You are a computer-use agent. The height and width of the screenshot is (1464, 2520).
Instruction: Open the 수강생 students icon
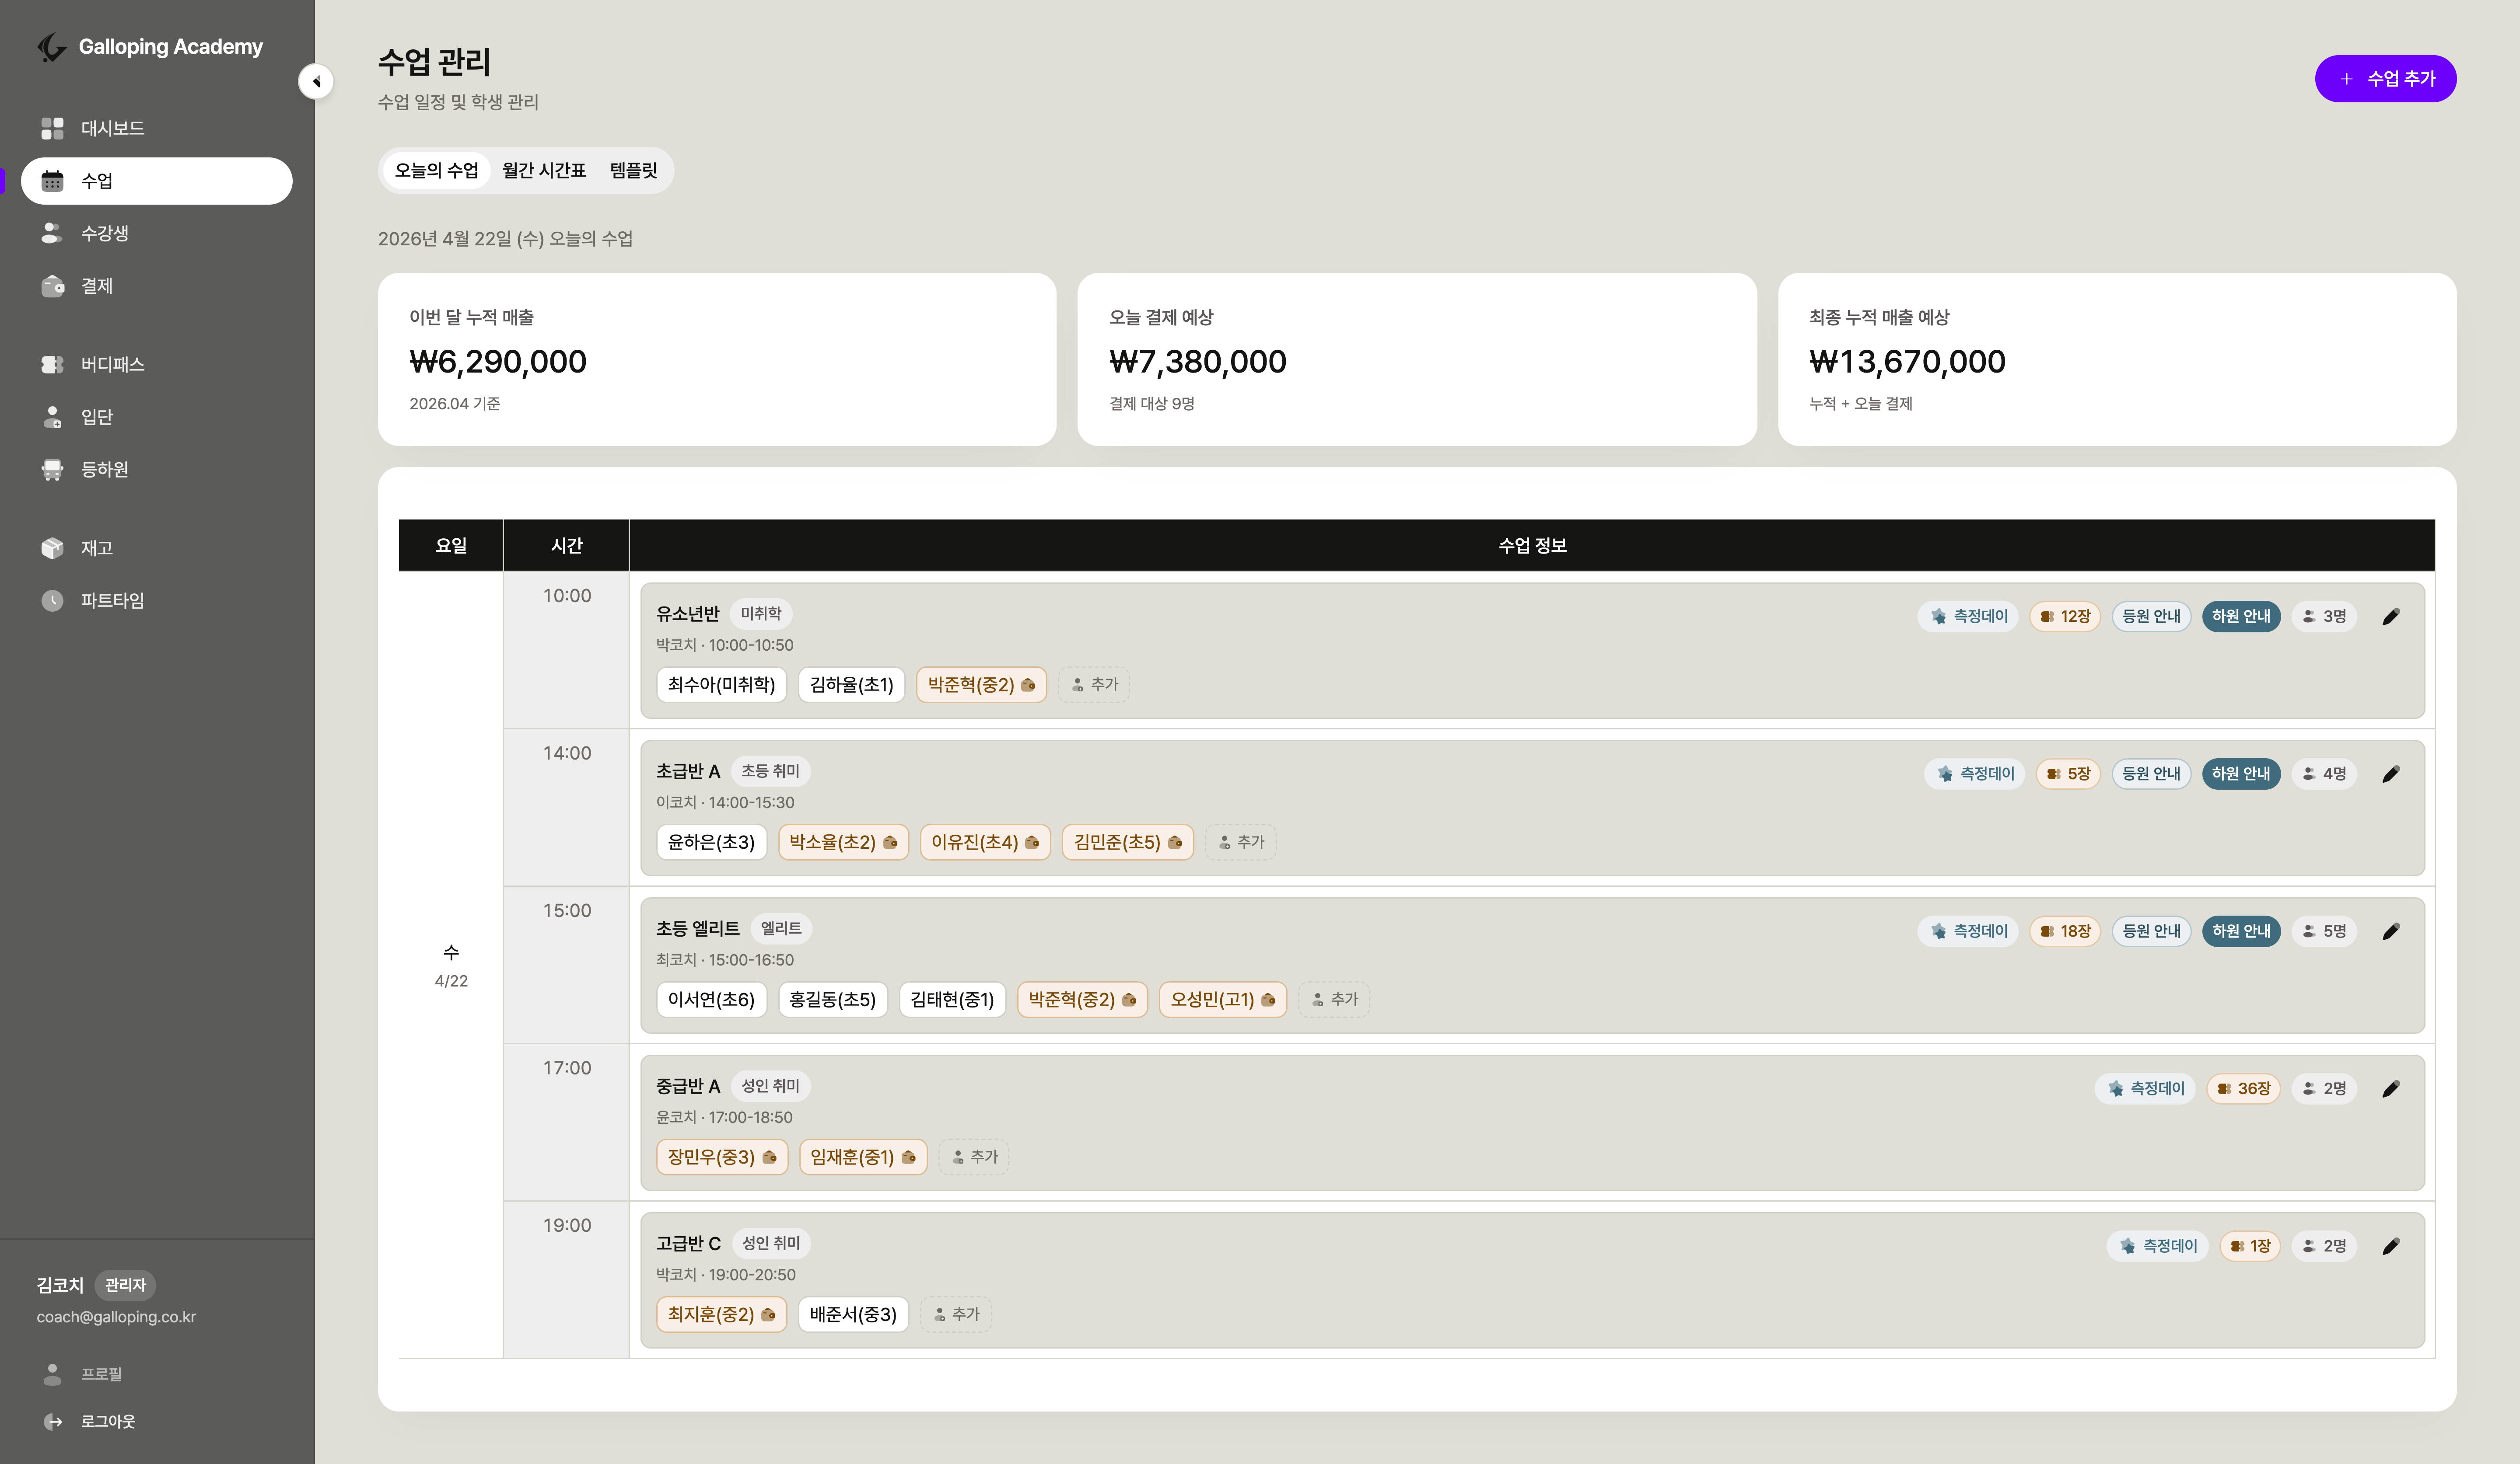53,233
